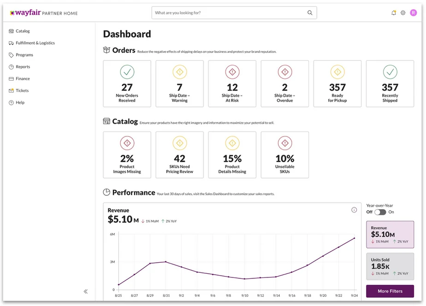Click alert icon on Ship Date At Risk
The width and height of the screenshot is (426, 306).
[x=232, y=72]
